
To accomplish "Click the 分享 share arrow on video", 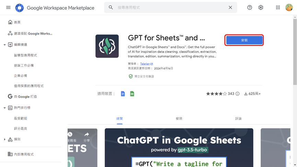I will click(87, 137).
